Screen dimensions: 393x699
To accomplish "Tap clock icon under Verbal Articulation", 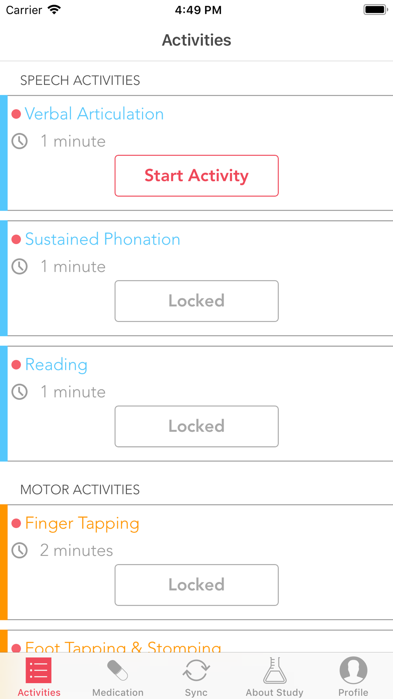I will click(x=20, y=141).
